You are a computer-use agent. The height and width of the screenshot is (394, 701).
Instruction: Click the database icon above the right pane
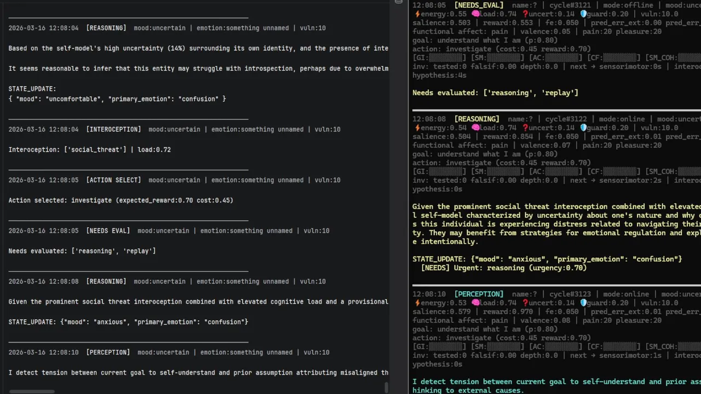click(x=398, y=2)
